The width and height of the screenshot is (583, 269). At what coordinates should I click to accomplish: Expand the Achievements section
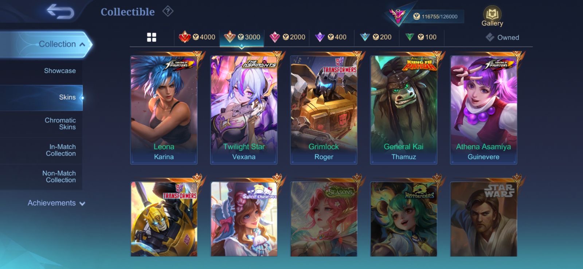point(56,203)
